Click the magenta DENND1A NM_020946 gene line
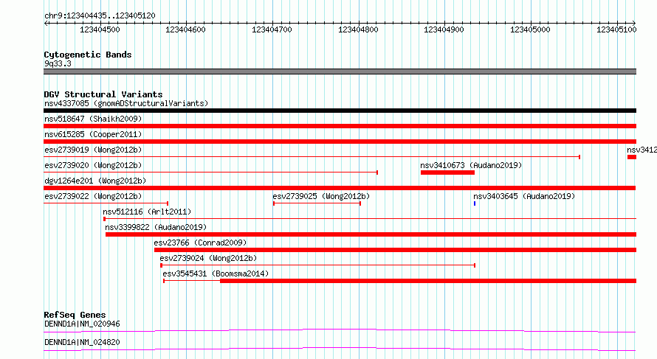657x359 pixels. click(x=340, y=330)
